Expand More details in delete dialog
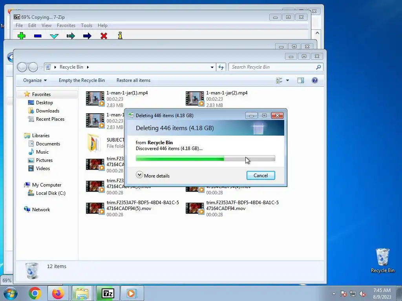Viewport: 402px width, 301px height. click(x=153, y=176)
